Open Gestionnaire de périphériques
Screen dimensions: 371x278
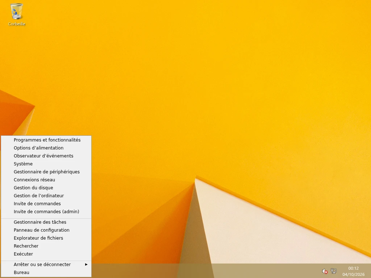click(x=46, y=172)
